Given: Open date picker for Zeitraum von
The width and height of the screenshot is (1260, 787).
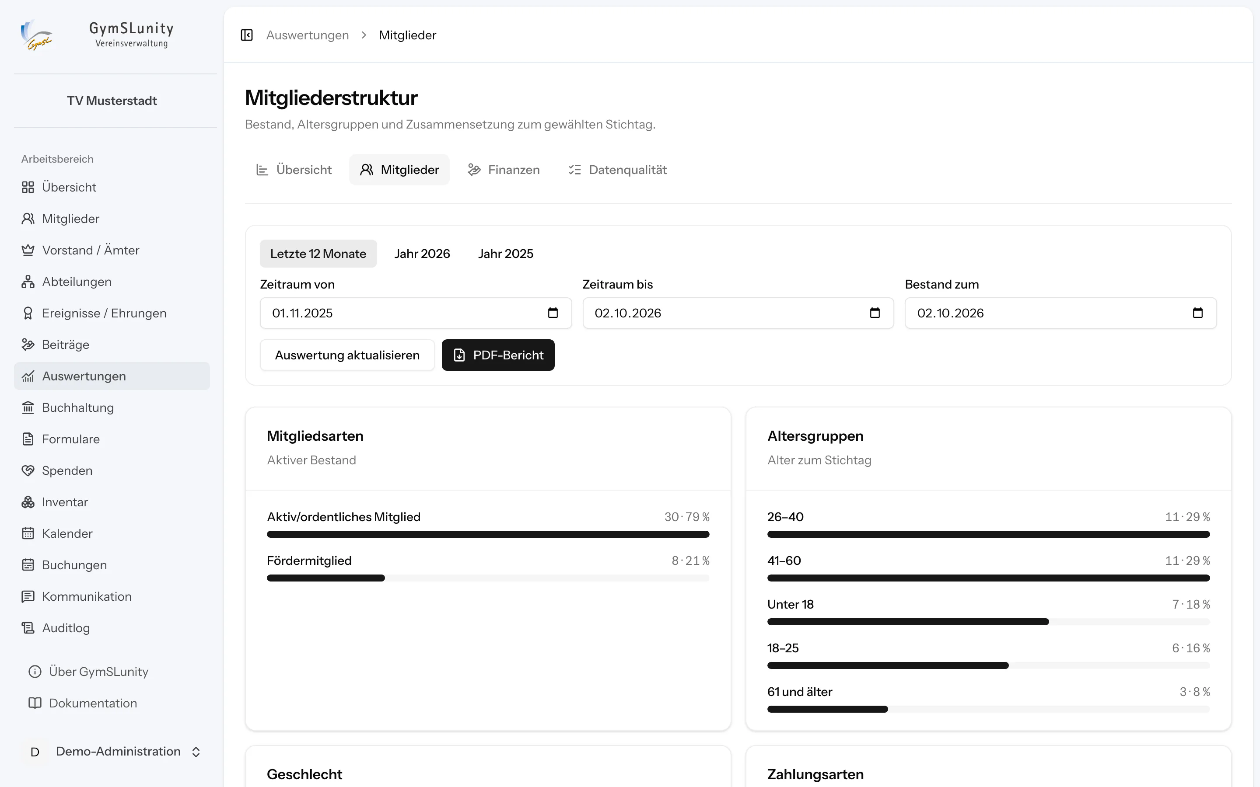Looking at the screenshot, I should coord(553,313).
